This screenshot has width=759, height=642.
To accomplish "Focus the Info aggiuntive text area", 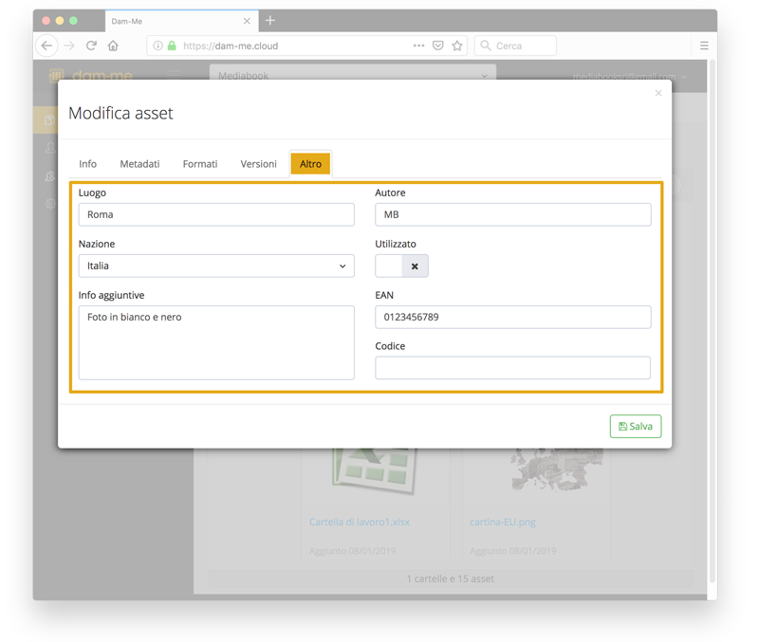I will tap(216, 342).
